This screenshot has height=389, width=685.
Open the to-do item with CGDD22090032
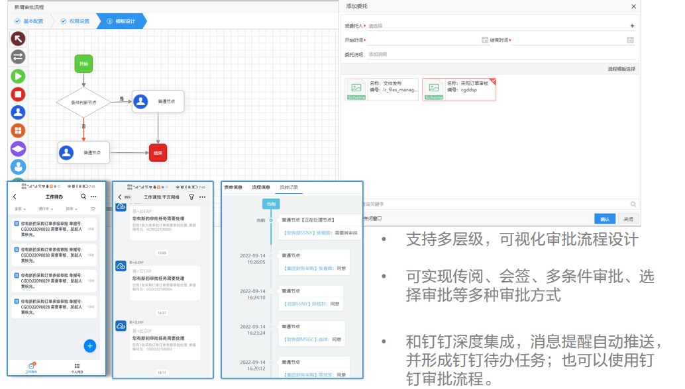pos(54,229)
